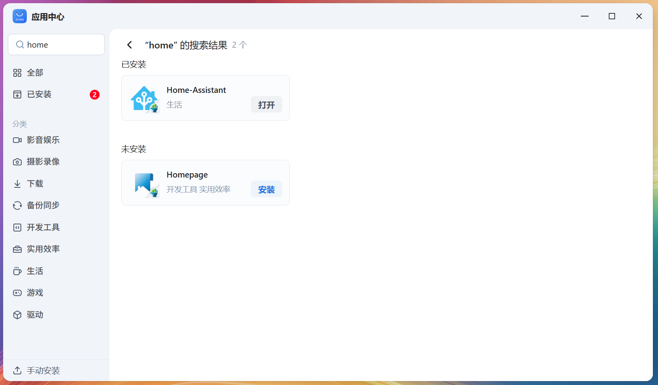The height and width of the screenshot is (385, 658).
Task: Click the gamepad icon for 游戏
Action: point(17,293)
